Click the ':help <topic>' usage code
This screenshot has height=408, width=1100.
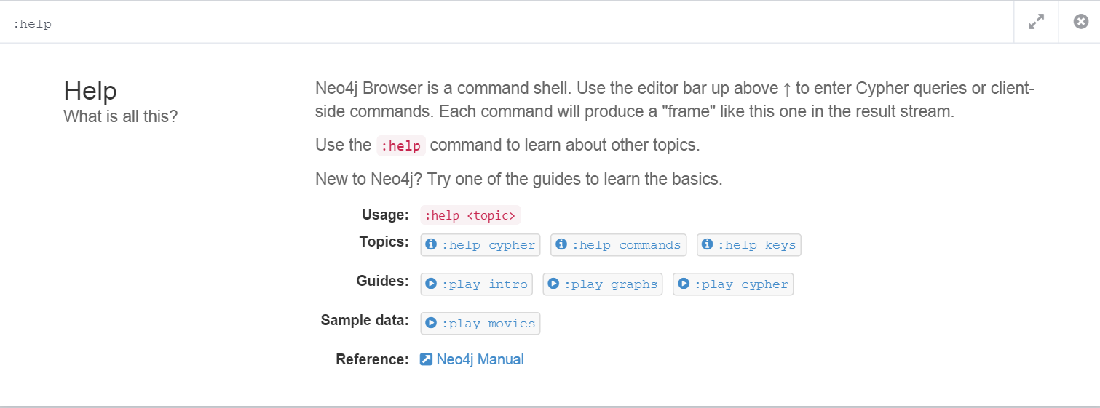470,215
